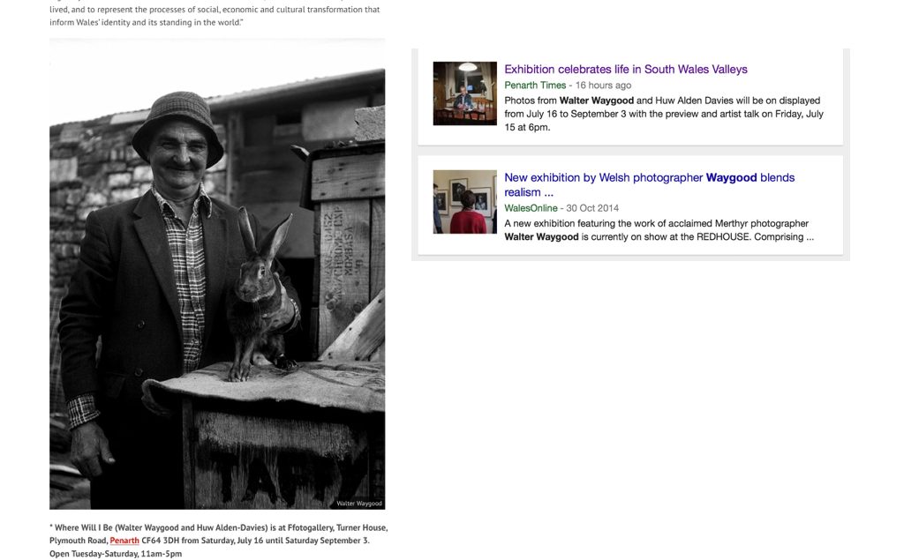904x560 pixels.
Task: Open 'New exhibition by Welsh photographer Waygood' headline
Action: tap(649, 184)
